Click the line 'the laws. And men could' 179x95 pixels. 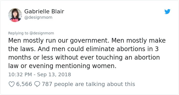point(83,49)
